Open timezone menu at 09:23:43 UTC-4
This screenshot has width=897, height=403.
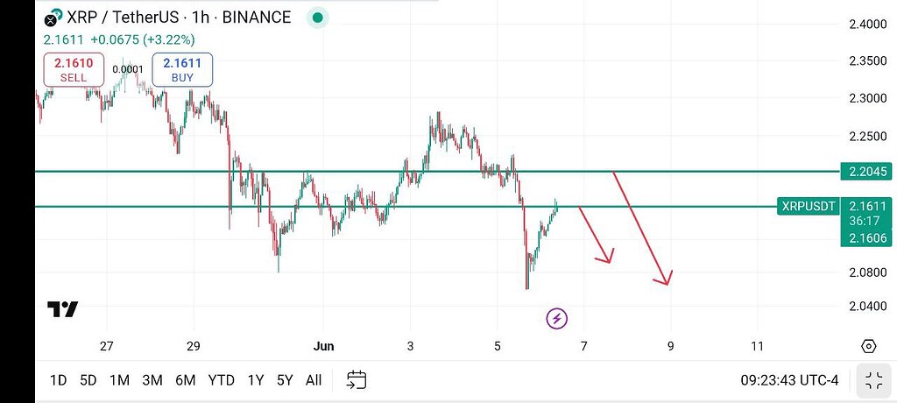[x=790, y=380]
